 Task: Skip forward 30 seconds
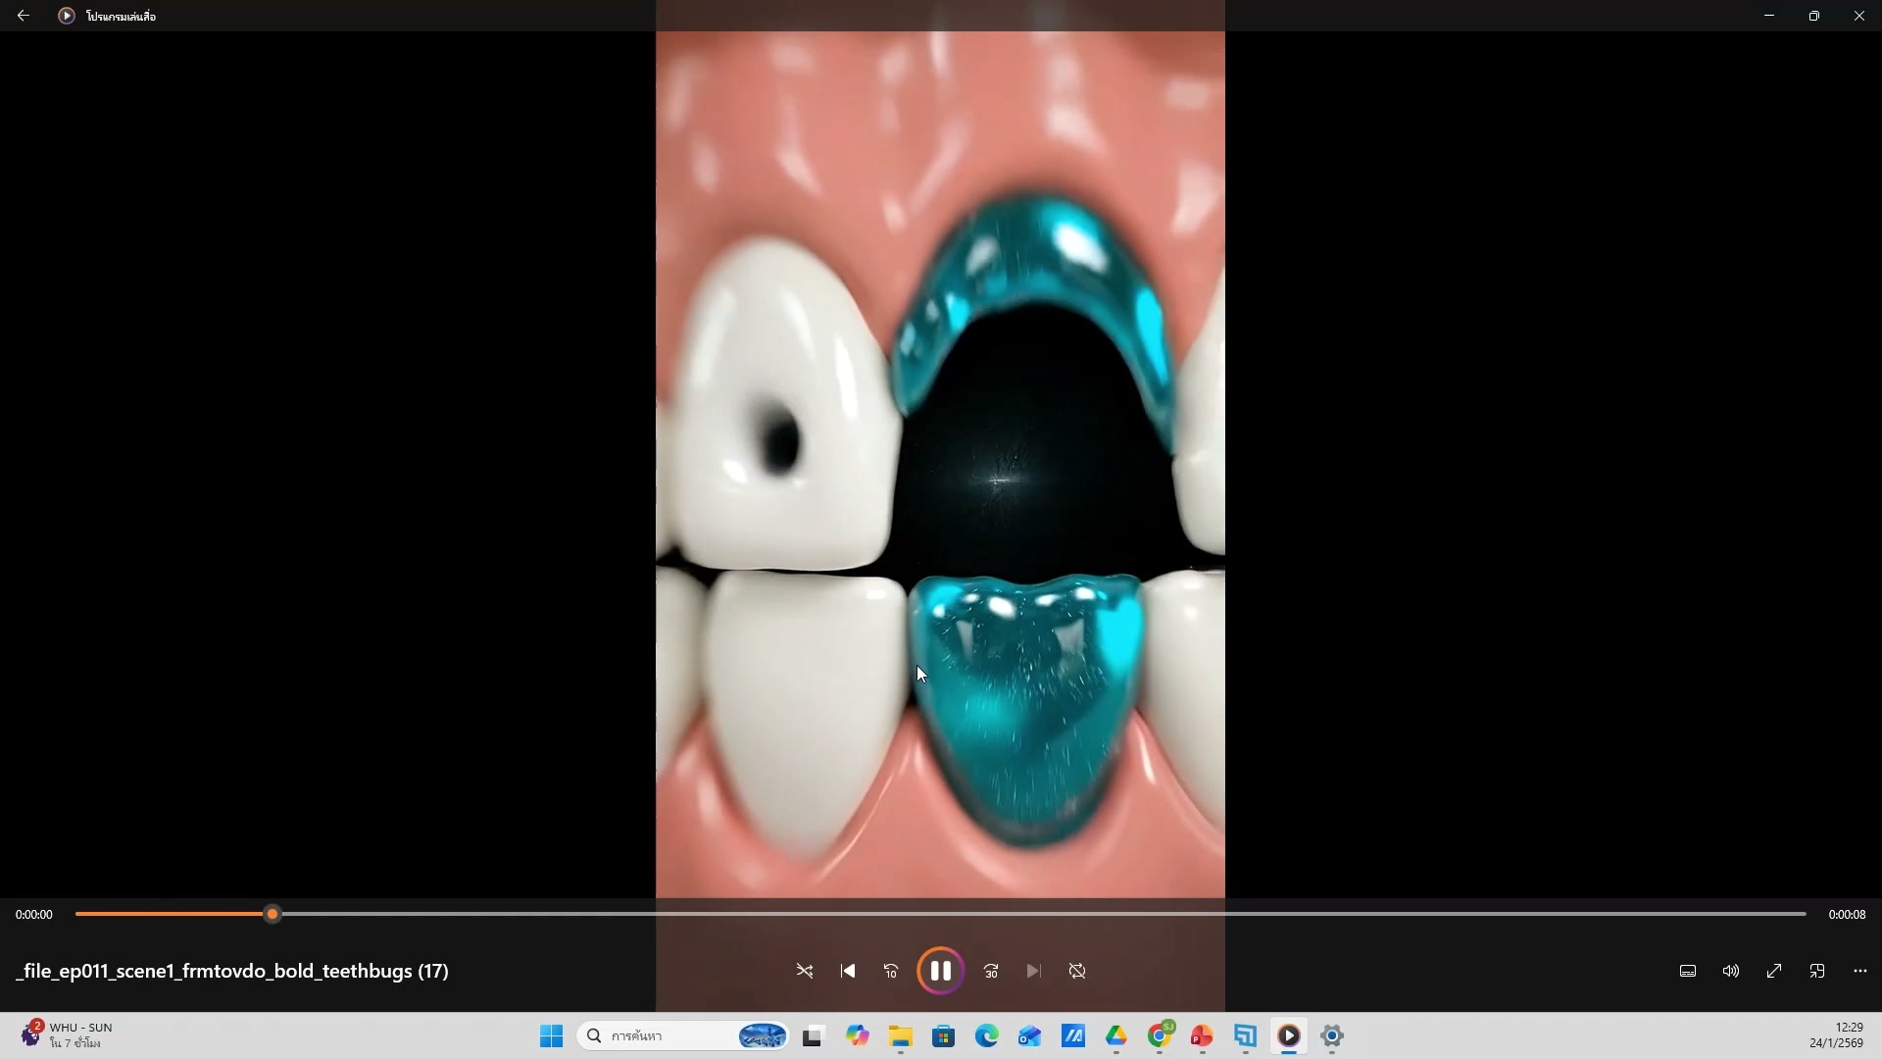991,971
